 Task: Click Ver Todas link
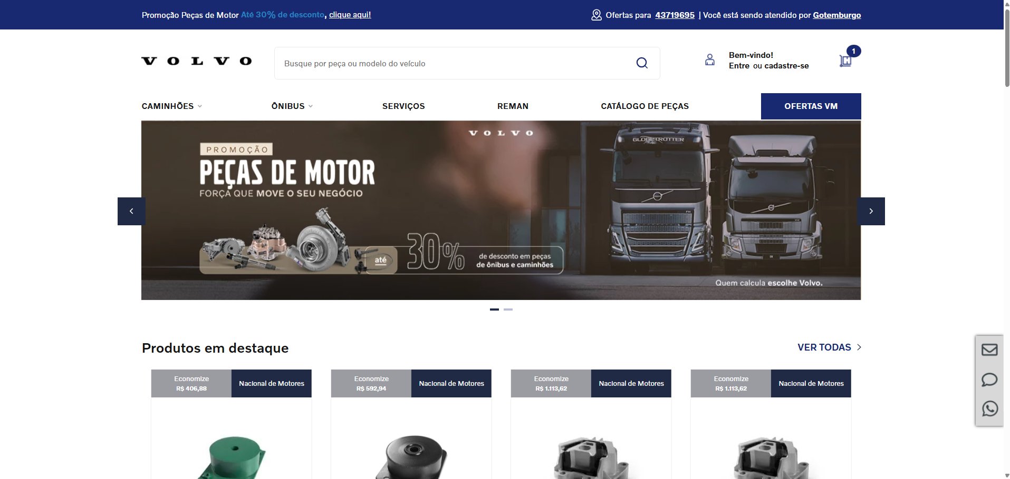[824, 347]
